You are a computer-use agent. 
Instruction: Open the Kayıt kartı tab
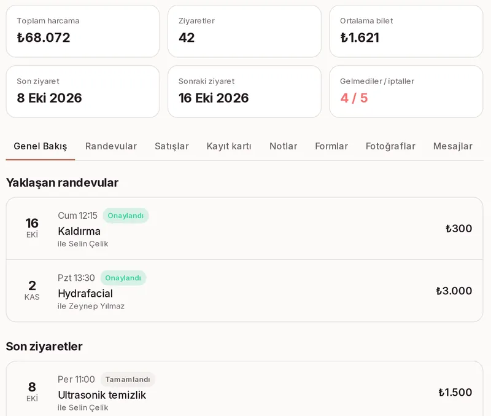[x=229, y=146]
